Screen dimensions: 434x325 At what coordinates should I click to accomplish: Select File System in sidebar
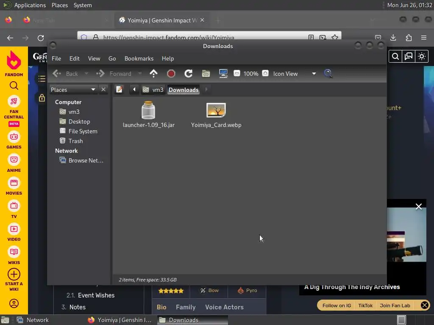tap(78, 131)
